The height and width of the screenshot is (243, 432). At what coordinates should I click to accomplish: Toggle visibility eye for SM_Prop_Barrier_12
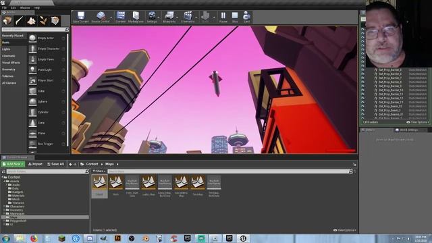point(362,98)
